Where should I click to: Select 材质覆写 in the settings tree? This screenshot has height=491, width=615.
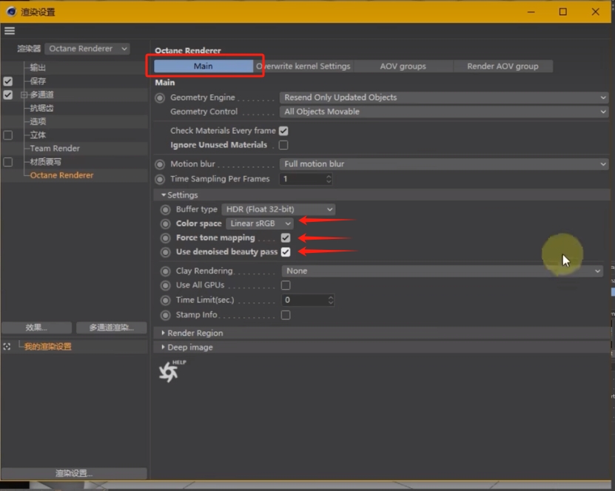click(x=45, y=162)
